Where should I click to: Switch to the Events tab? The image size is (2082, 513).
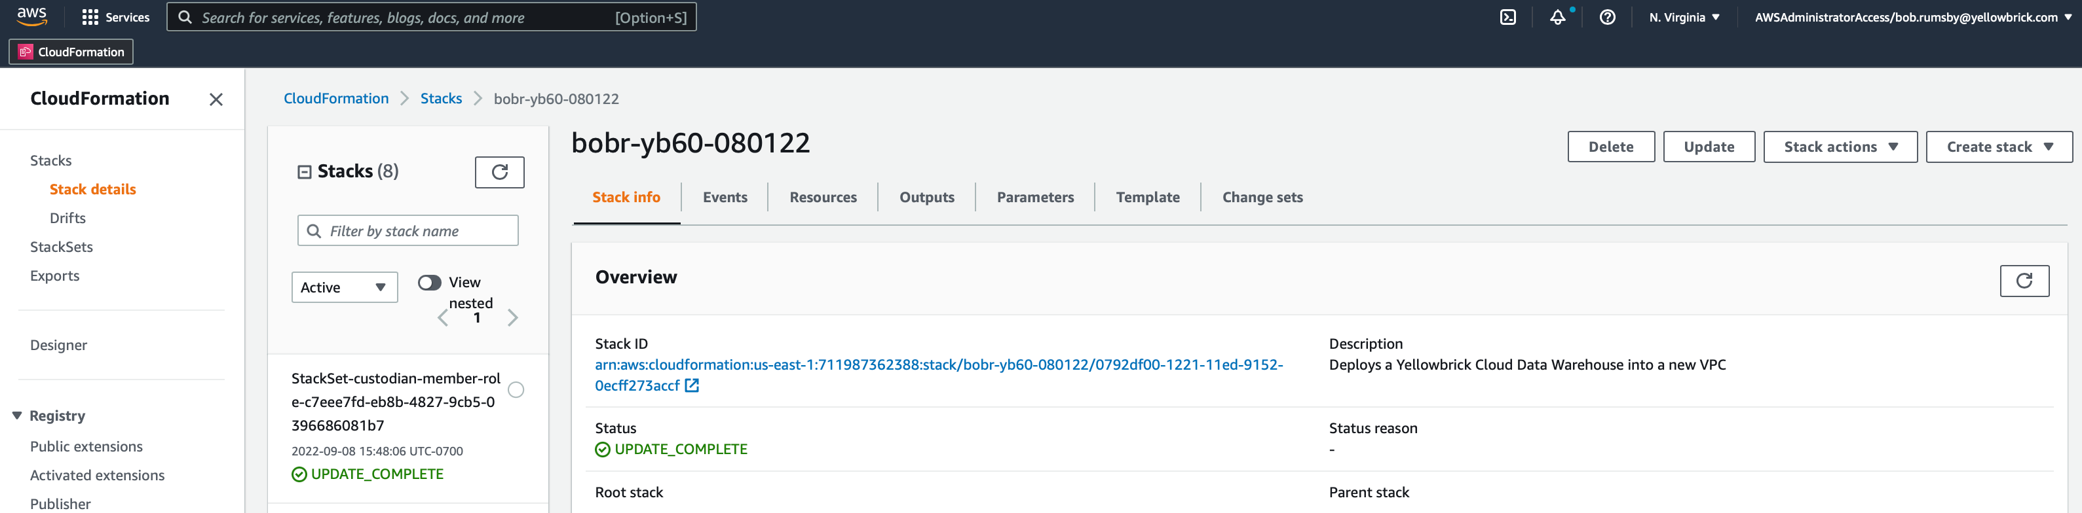tap(725, 197)
